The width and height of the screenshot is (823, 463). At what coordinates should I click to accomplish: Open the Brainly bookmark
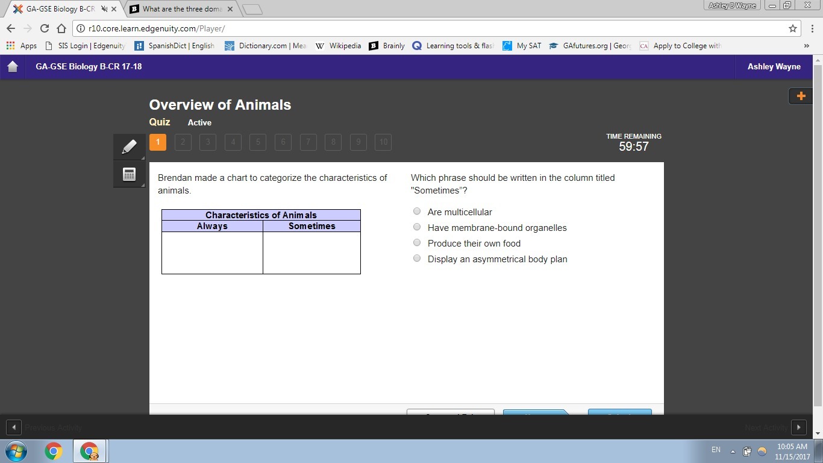[x=387, y=46]
